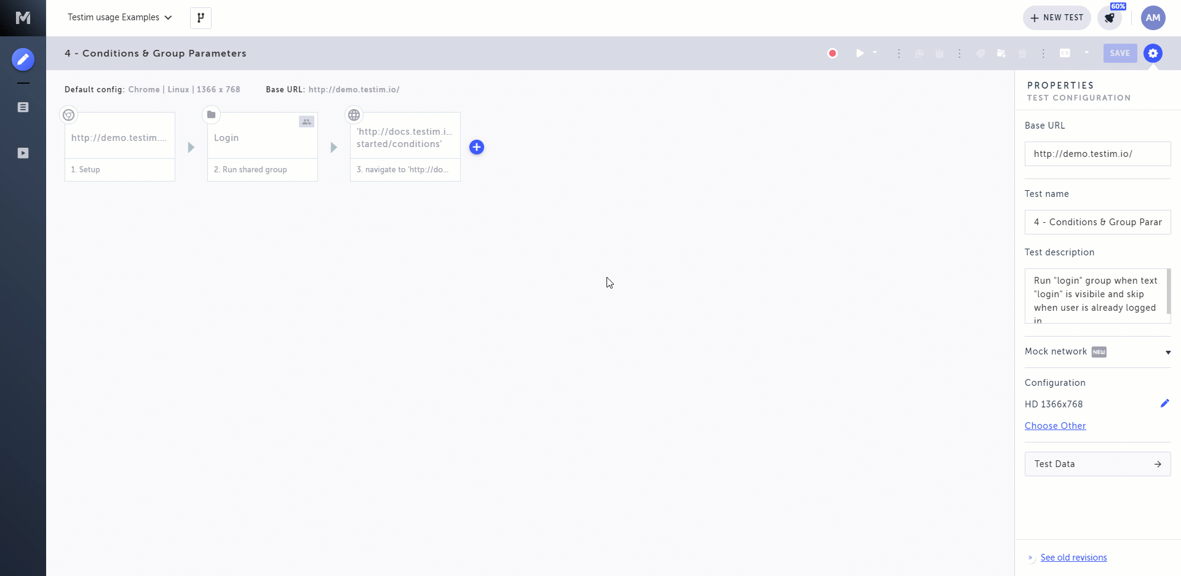Screen dimensions: 1181x576
Task: Open the rocket onboarding progress icon
Action: pyautogui.click(x=1110, y=18)
